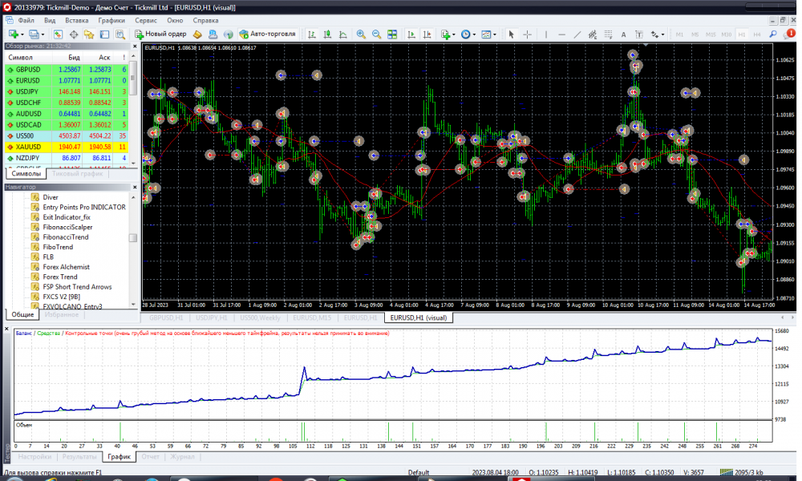Screen dimensions: 802x481
Task: Switch to candlestick chart icon
Action: [327, 34]
